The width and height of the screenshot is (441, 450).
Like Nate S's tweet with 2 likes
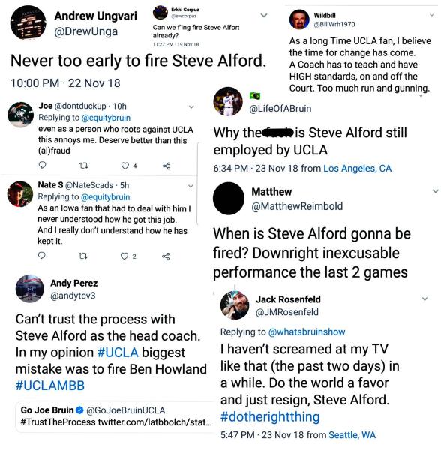pyautogui.click(x=124, y=256)
